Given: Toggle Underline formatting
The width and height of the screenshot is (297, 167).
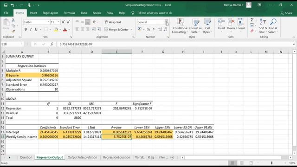Looking at the screenshot, I should 36,29.
